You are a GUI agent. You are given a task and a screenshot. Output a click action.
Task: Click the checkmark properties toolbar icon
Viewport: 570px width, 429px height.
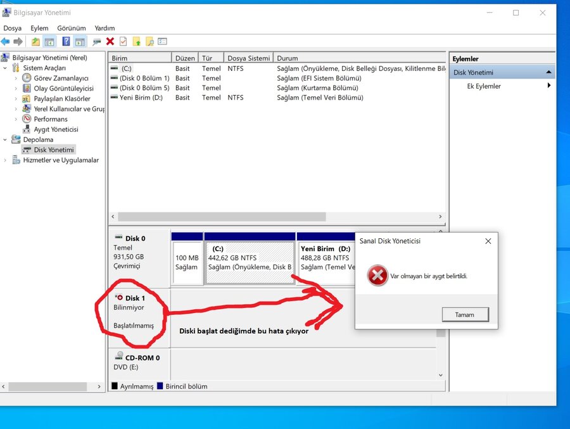(x=123, y=41)
